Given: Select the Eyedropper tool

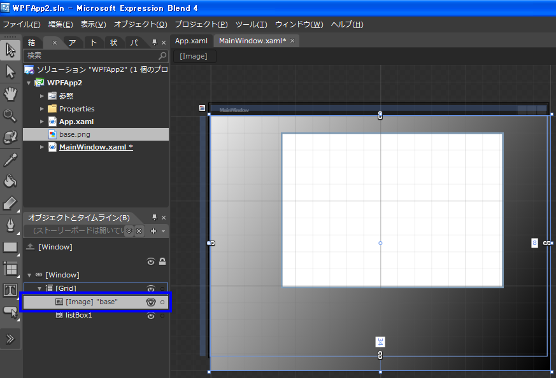Looking at the screenshot, I should [x=10, y=160].
